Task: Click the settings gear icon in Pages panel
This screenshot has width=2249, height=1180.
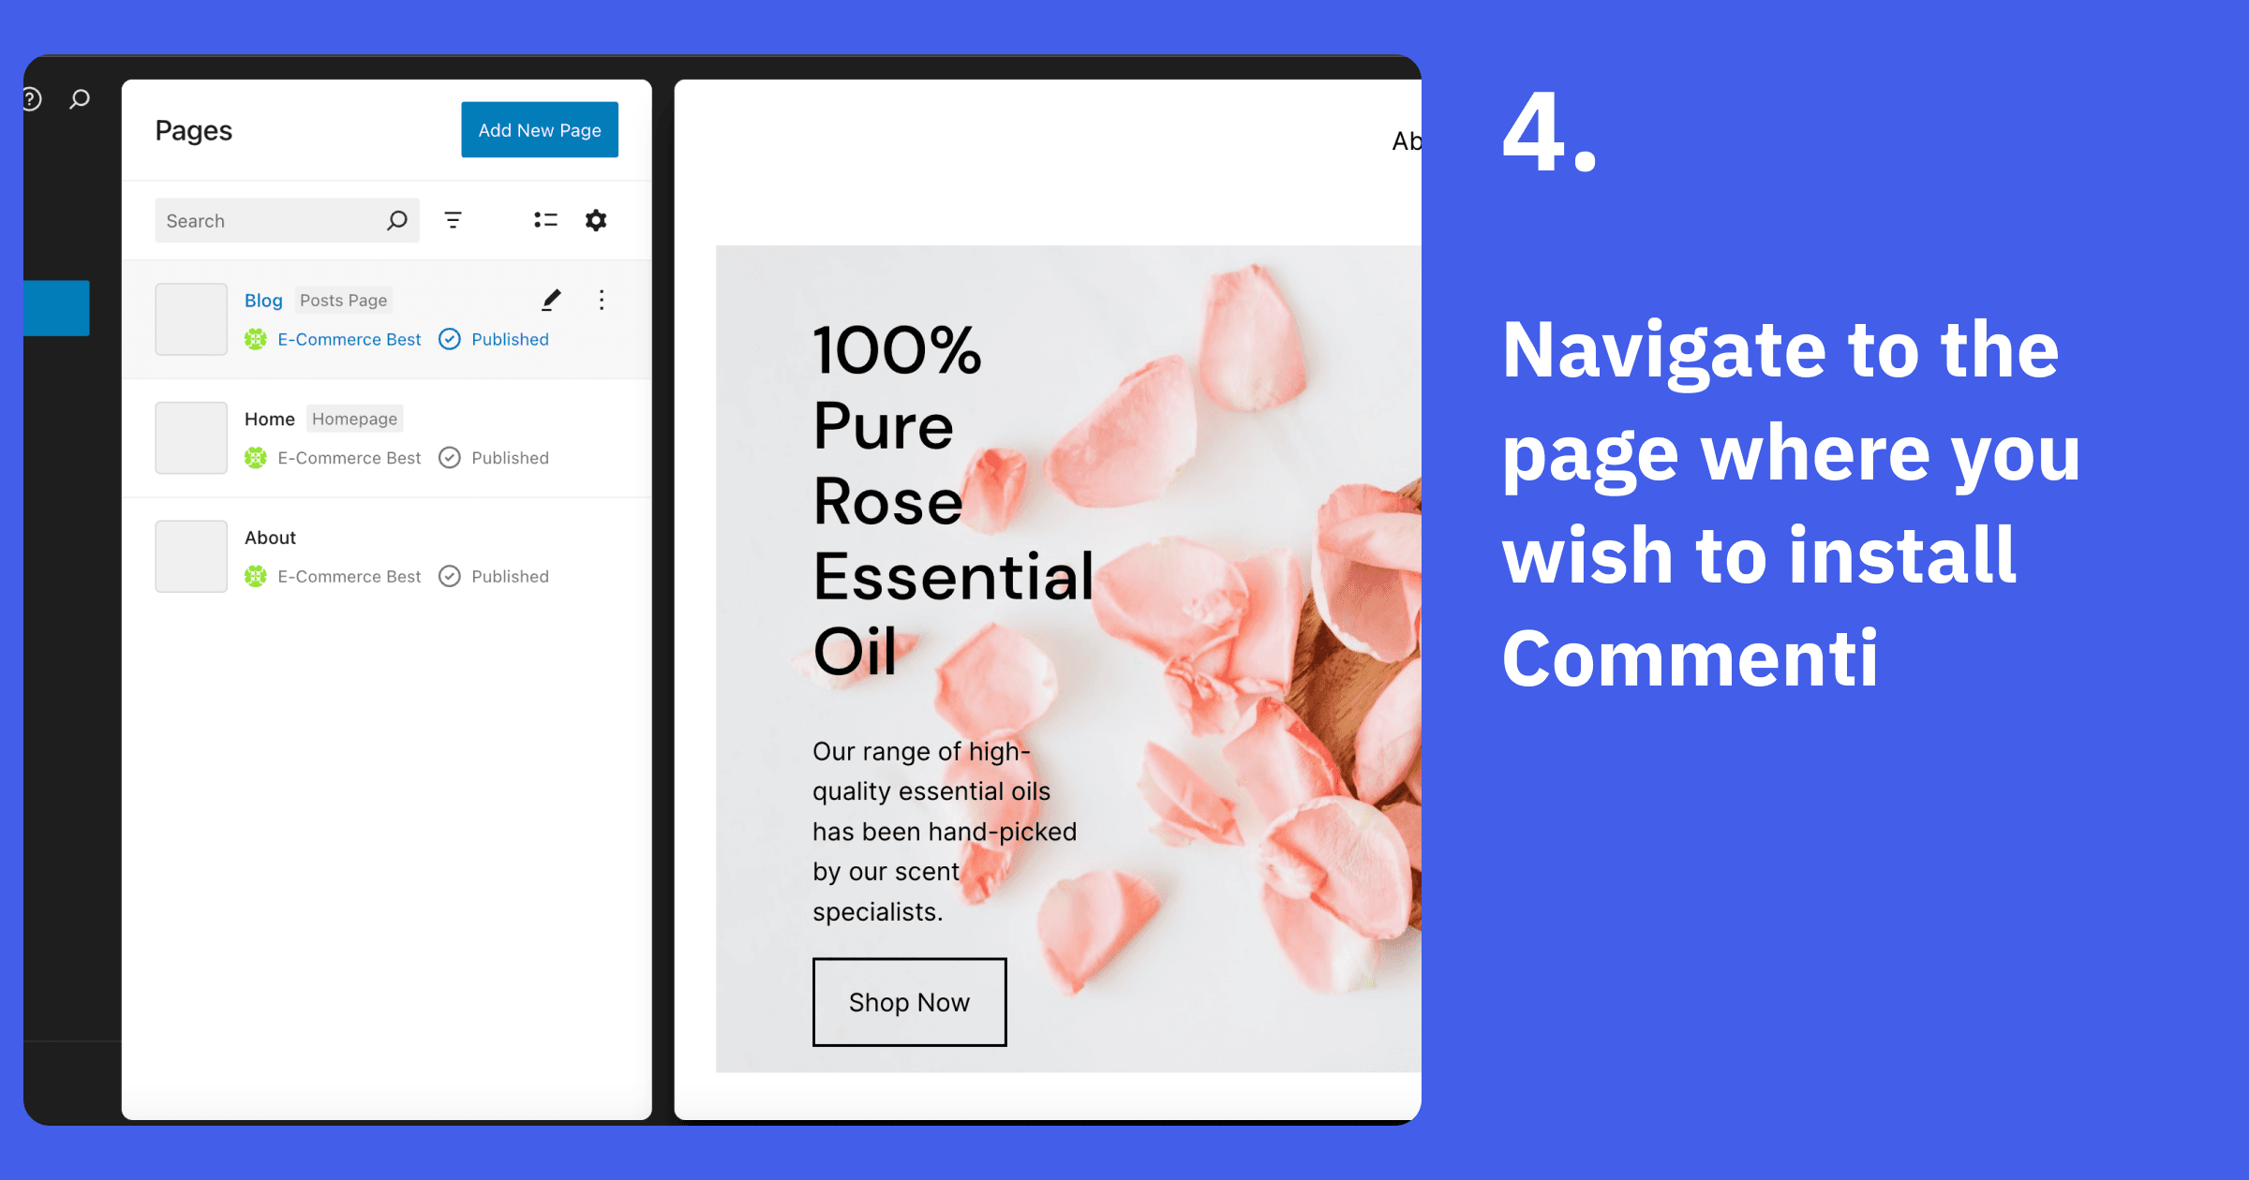Action: click(x=597, y=221)
